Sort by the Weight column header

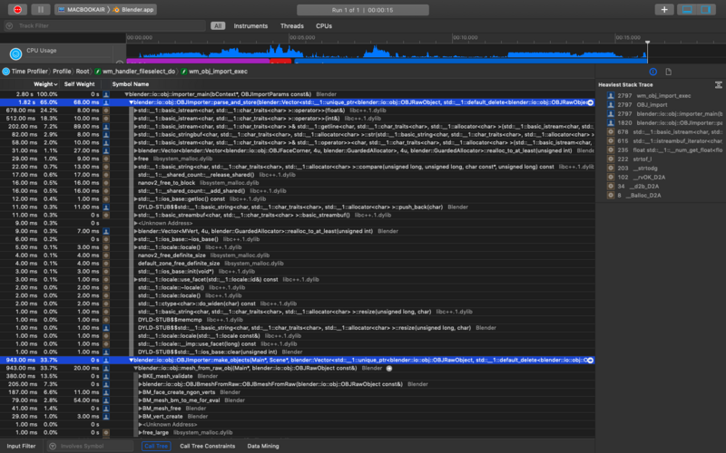45,84
